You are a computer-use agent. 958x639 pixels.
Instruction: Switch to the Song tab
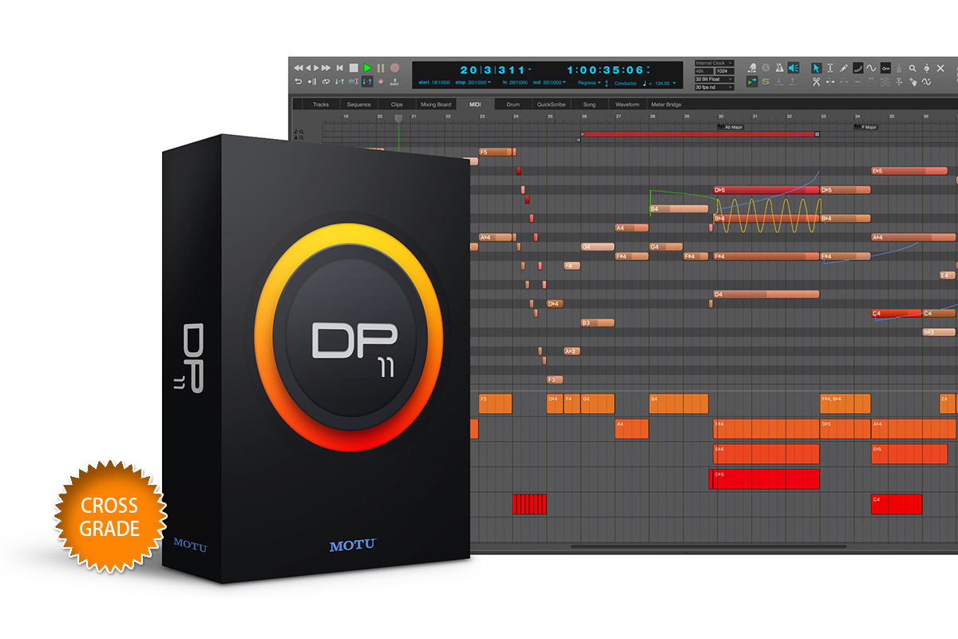click(x=589, y=105)
